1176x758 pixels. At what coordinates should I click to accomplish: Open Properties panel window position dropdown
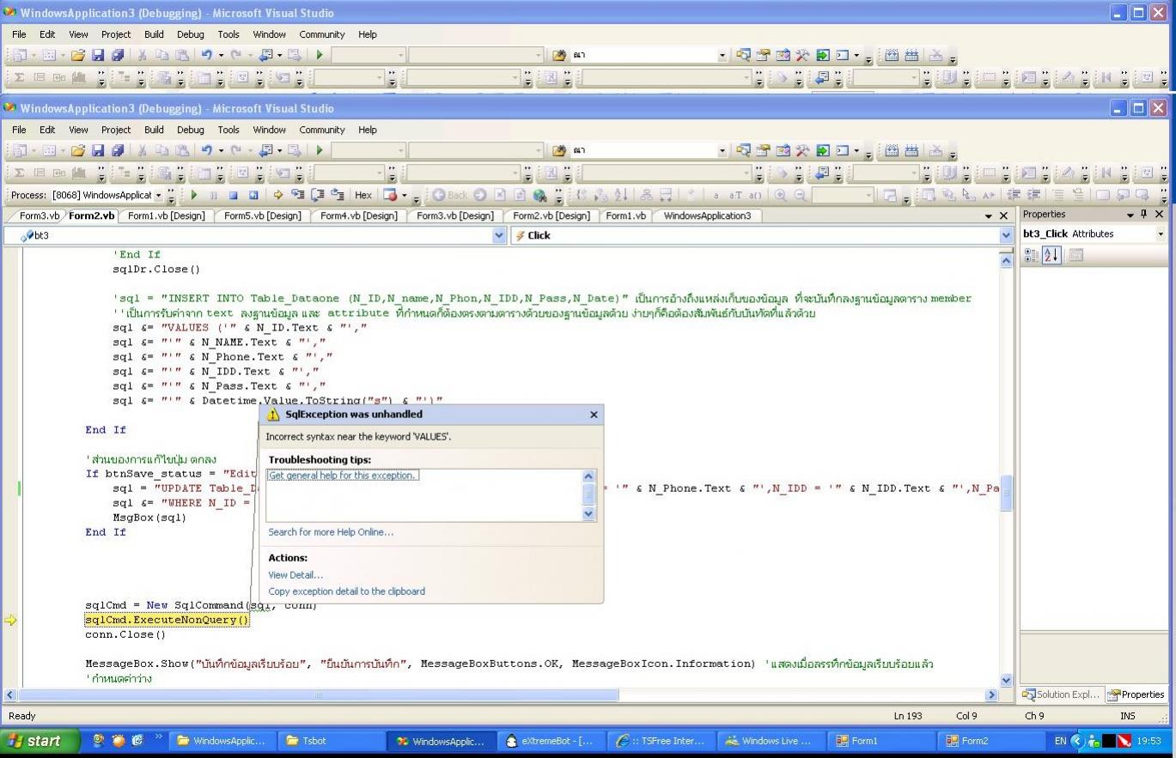point(1130,214)
